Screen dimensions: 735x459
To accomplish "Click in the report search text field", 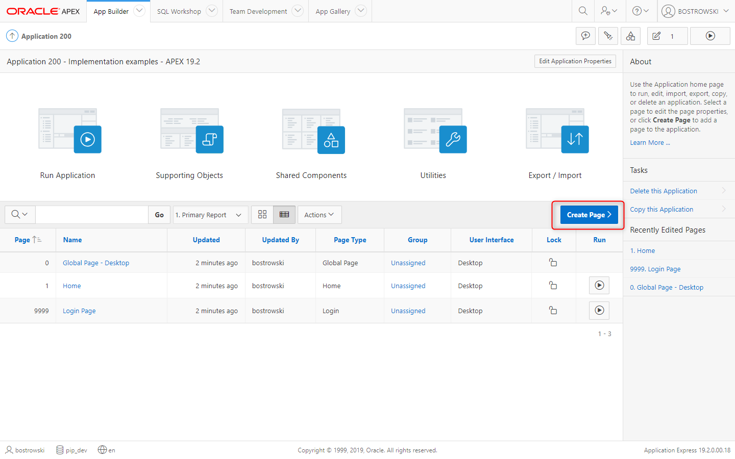I will coord(92,215).
